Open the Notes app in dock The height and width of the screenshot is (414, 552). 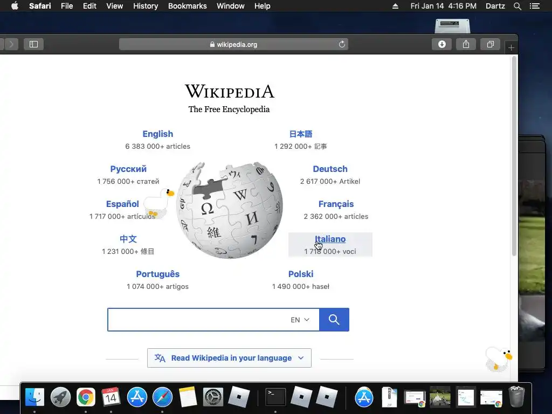click(x=188, y=397)
